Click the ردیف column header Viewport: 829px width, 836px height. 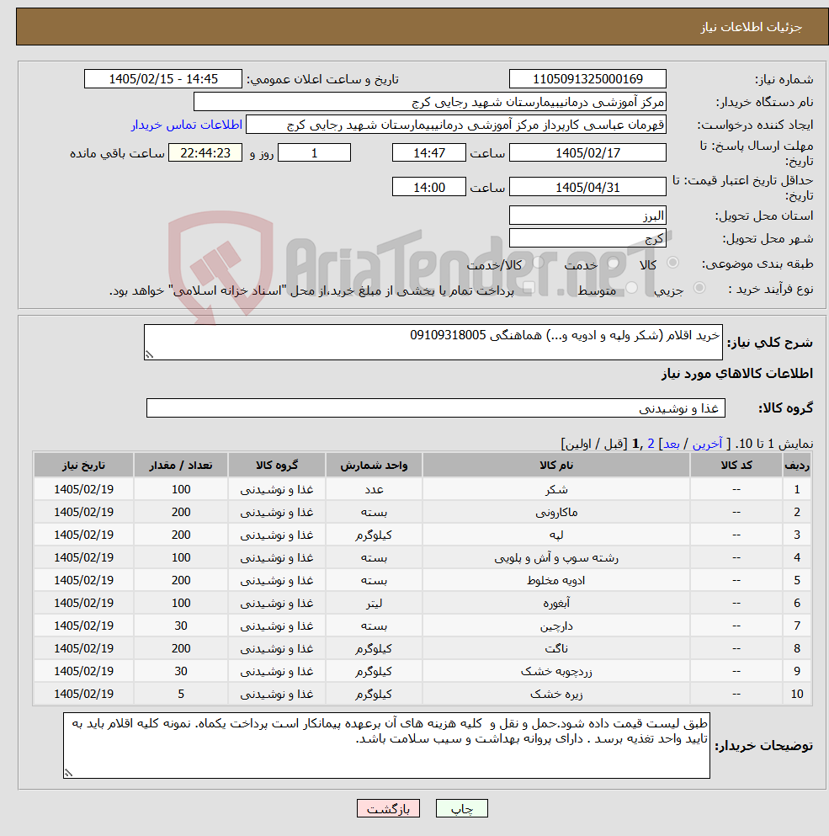click(x=797, y=465)
